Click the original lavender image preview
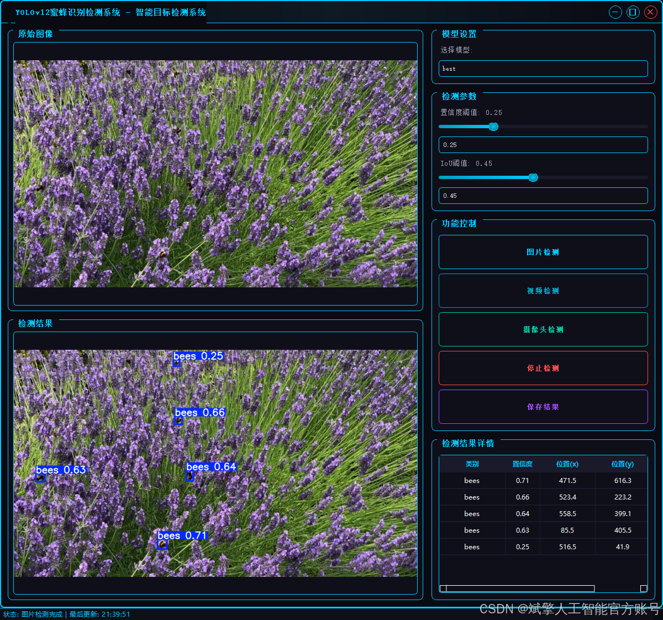663x620 pixels. 215,174
